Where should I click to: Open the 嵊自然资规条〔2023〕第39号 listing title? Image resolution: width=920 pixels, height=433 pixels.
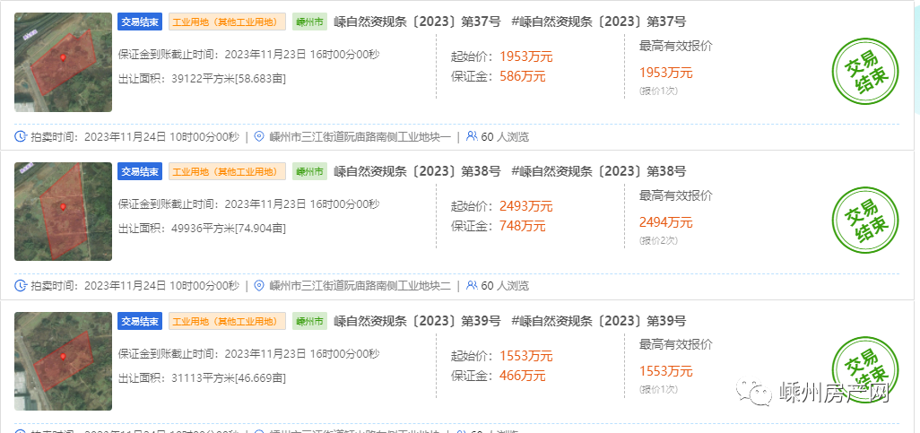tap(417, 321)
